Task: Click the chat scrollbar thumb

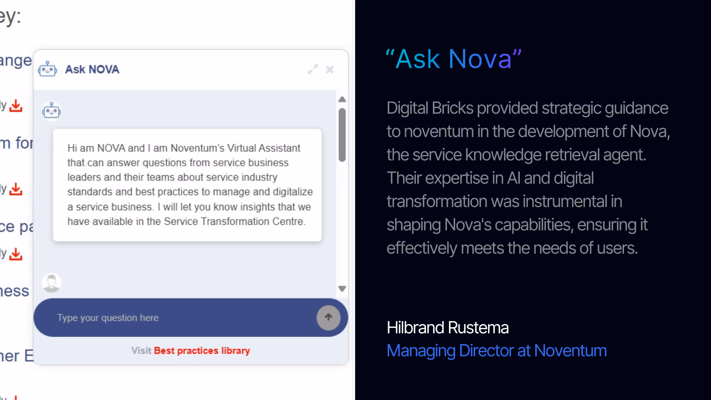Action: coord(342,135)
